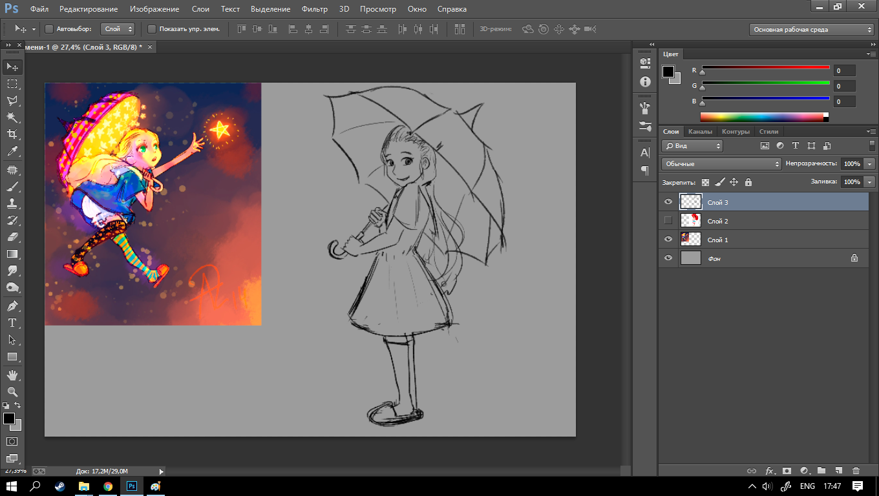Lock layer position

click(734, 182)
